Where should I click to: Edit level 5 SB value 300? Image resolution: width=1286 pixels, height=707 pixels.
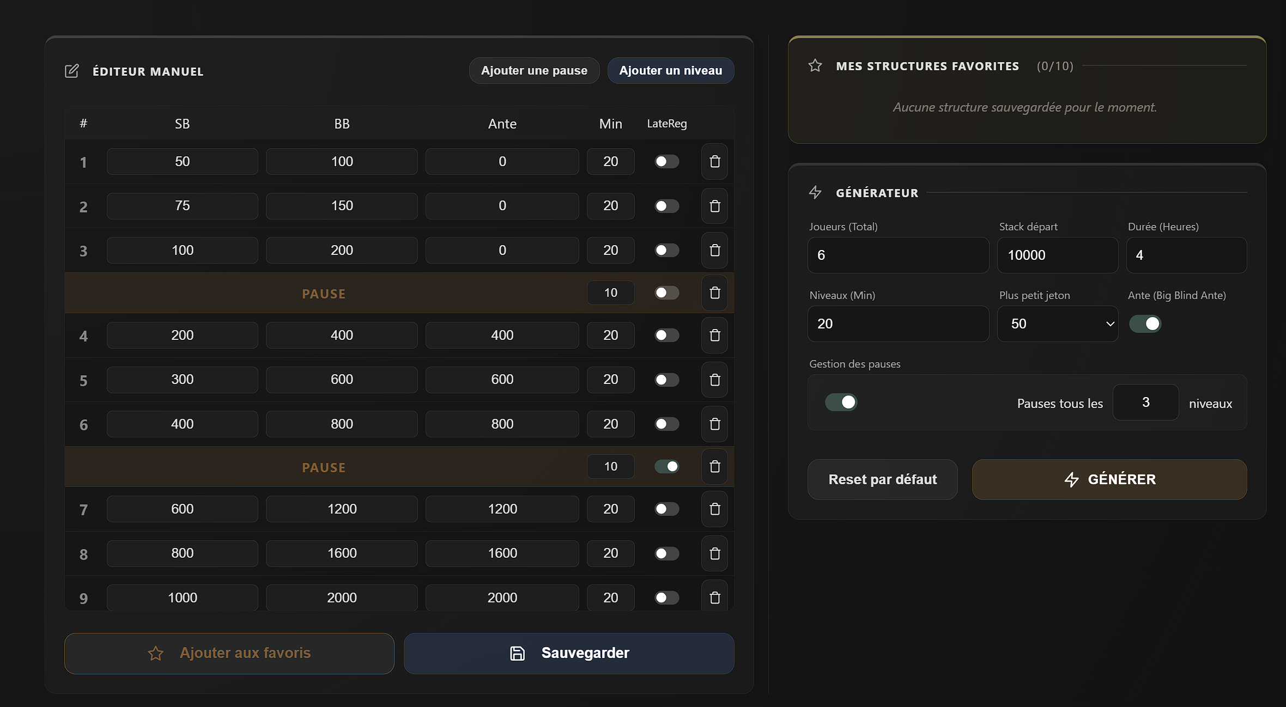[x=182, y=379]
